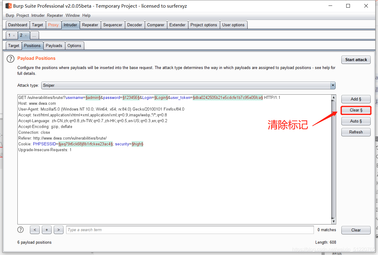
Task: Click the Connection: close header line
Action: point(34,133)
